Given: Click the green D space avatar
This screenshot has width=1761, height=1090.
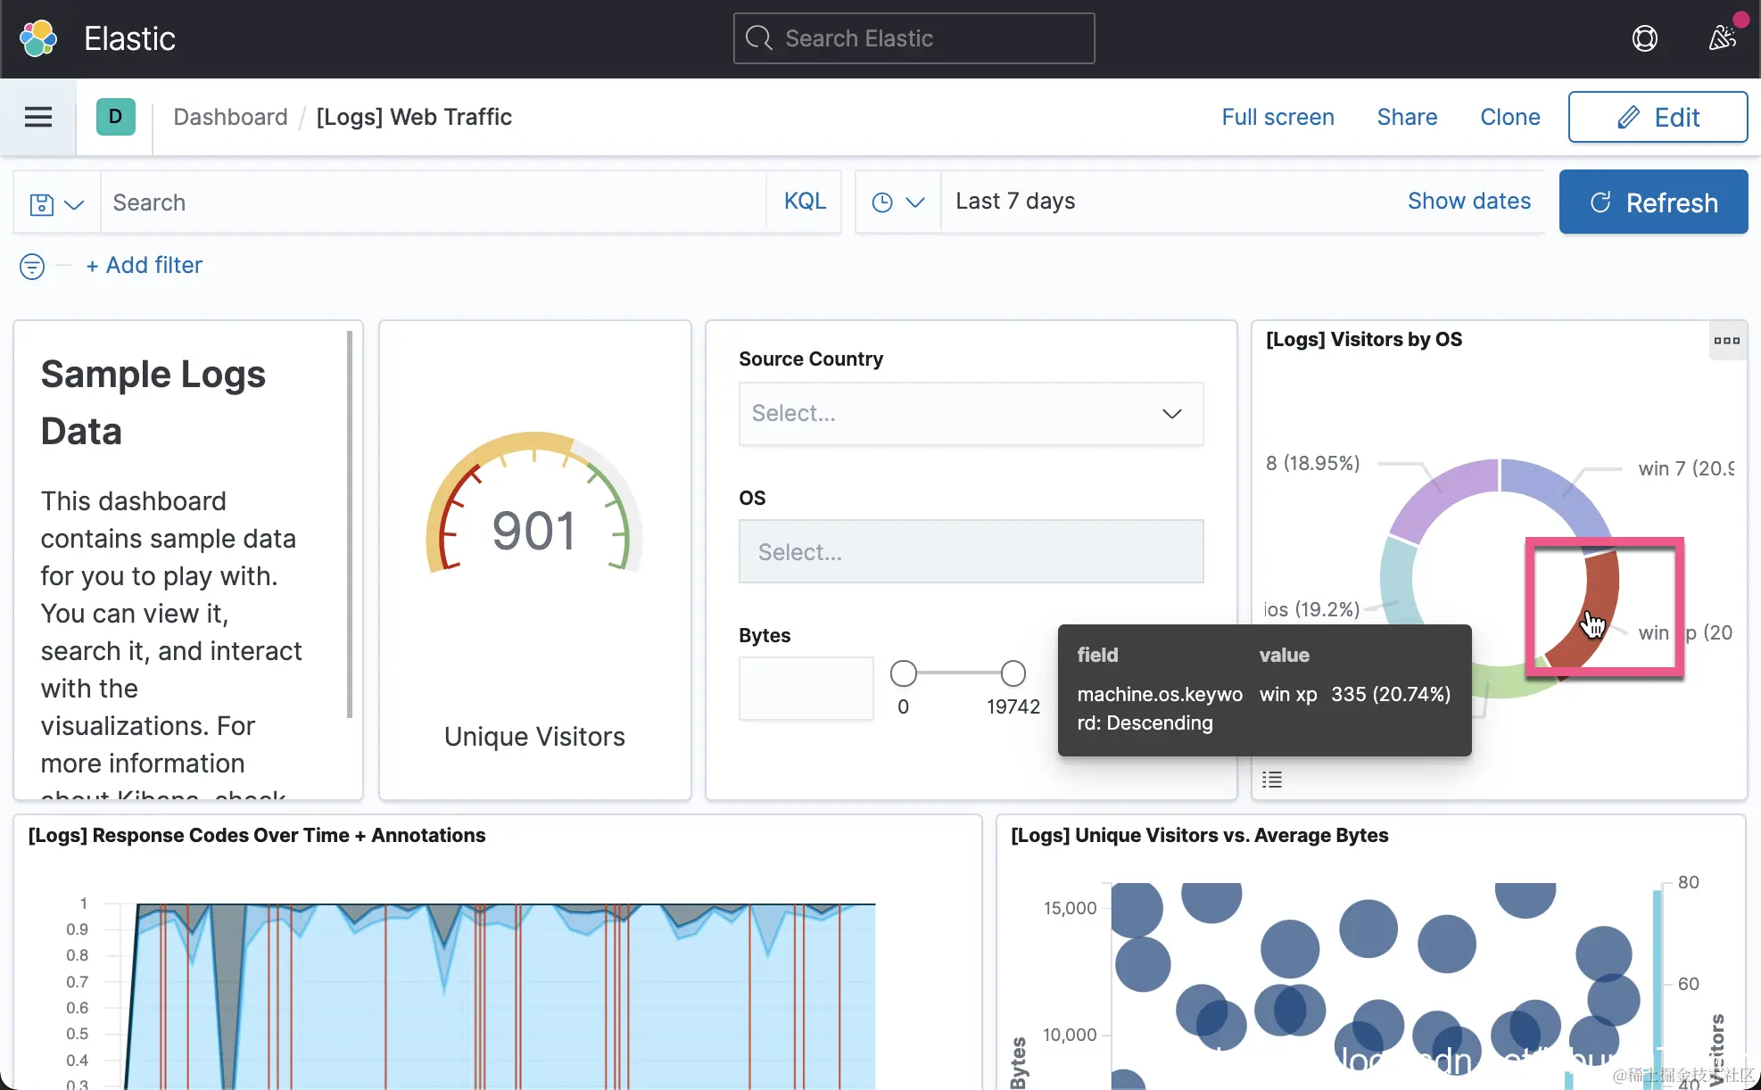Looking at the screenshot, I should coord(115,117).
